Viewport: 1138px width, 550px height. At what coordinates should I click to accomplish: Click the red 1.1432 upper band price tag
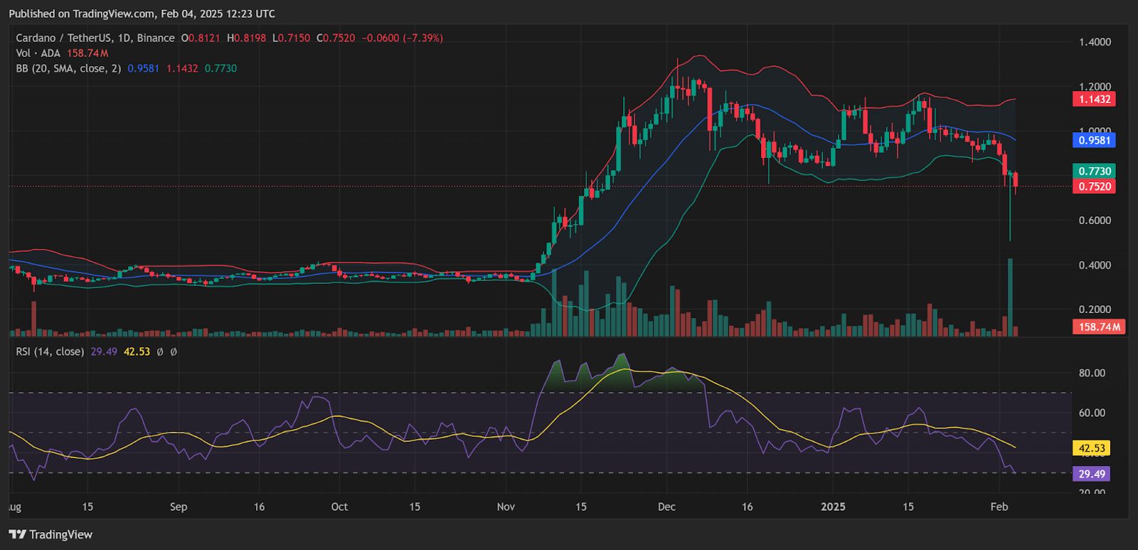click(x=1094, y=99)
